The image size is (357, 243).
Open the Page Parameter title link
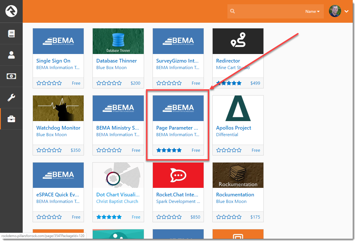coord(177,128)
